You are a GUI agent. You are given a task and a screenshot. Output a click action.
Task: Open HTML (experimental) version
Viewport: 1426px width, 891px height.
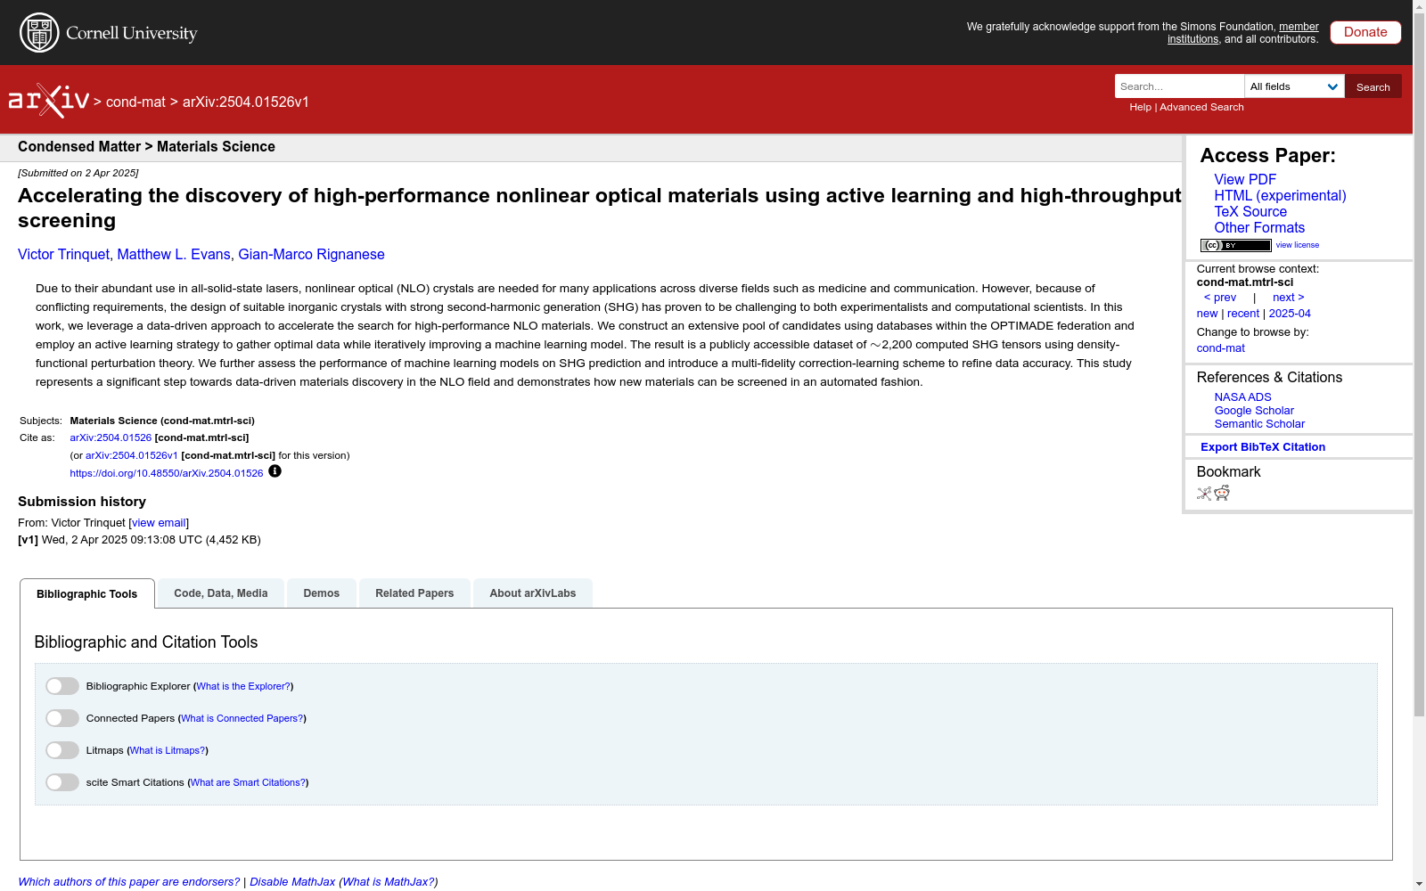click(x=1280, y=195)
